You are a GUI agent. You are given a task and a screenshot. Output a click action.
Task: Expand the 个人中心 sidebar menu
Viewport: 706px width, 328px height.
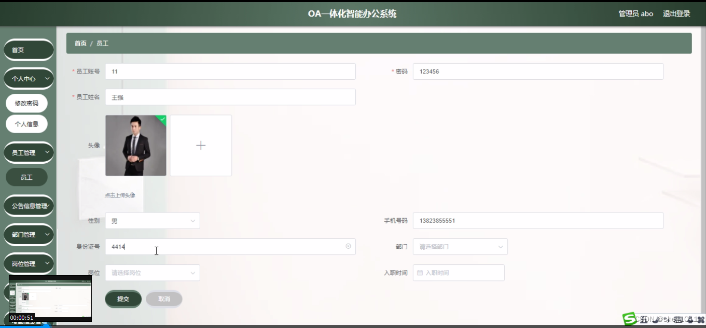point(28,78)
